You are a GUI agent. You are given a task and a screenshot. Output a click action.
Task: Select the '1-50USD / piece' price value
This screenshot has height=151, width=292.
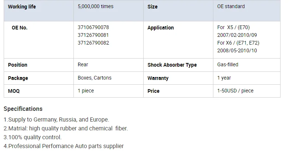[x=236, y=91]
